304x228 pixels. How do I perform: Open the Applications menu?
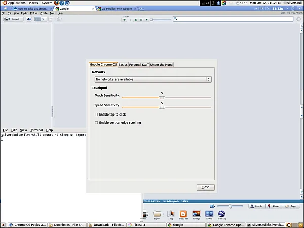(x=16, y=3)
